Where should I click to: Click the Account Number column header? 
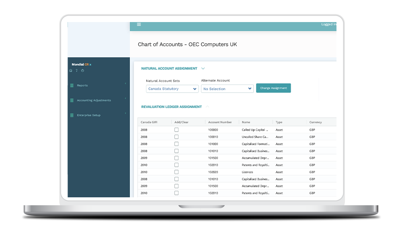(220, 122)
